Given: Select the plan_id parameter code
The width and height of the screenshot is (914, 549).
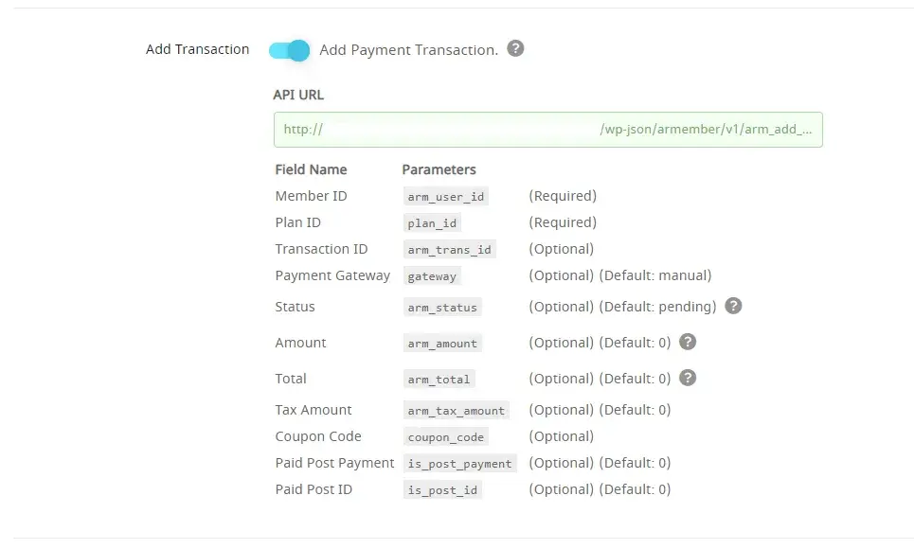Looking at the screenshot, I should (x=432, y=223).
